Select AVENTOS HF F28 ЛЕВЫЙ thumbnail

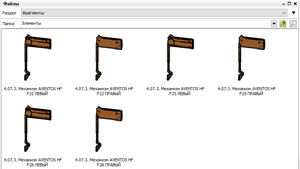point(37,129)
